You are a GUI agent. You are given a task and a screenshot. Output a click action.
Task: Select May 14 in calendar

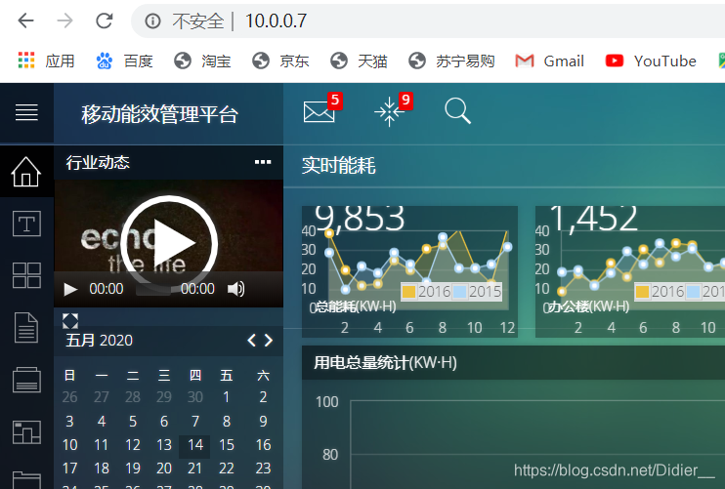tap(194, 445)
